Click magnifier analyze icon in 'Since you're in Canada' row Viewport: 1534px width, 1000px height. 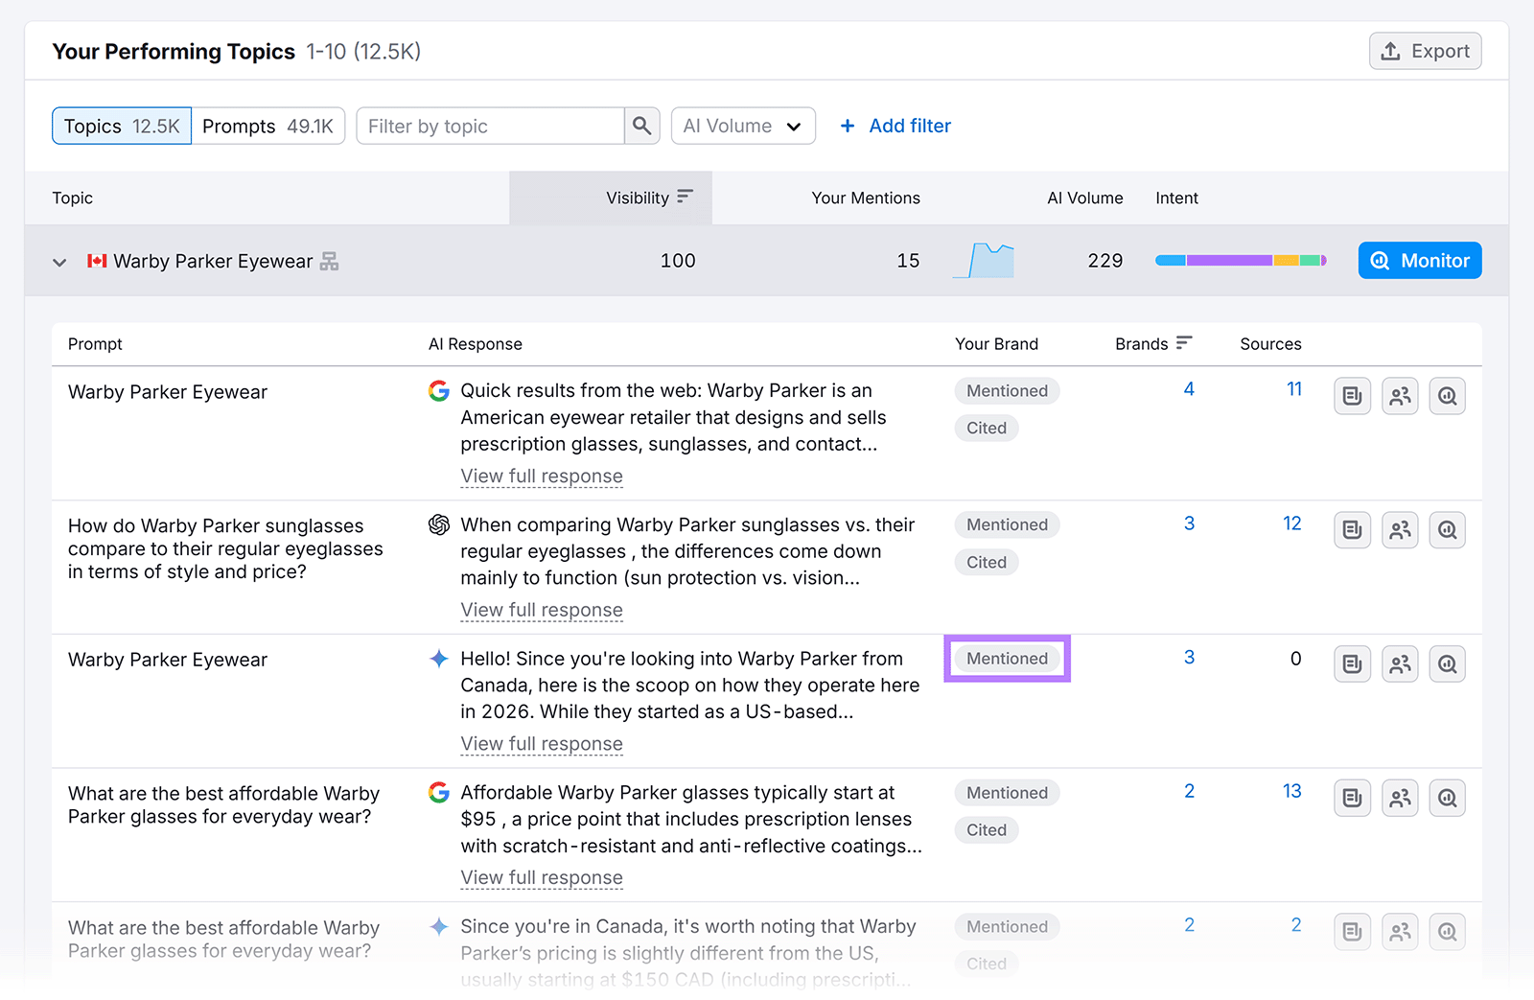(1448, 931)
